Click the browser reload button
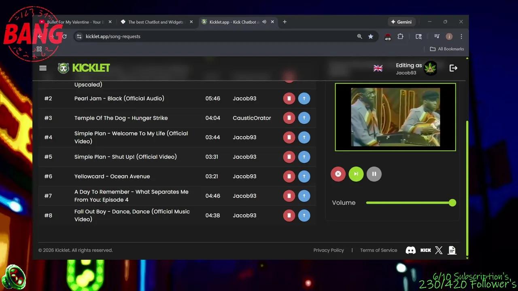The height and width of the screenshot is (291, 518). tap(64, 36)
